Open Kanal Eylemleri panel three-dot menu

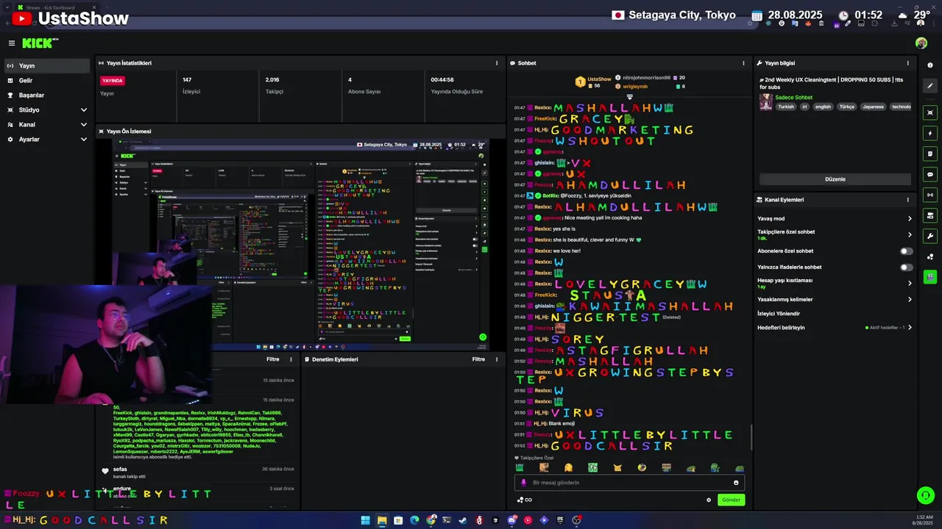pos(907,200)
